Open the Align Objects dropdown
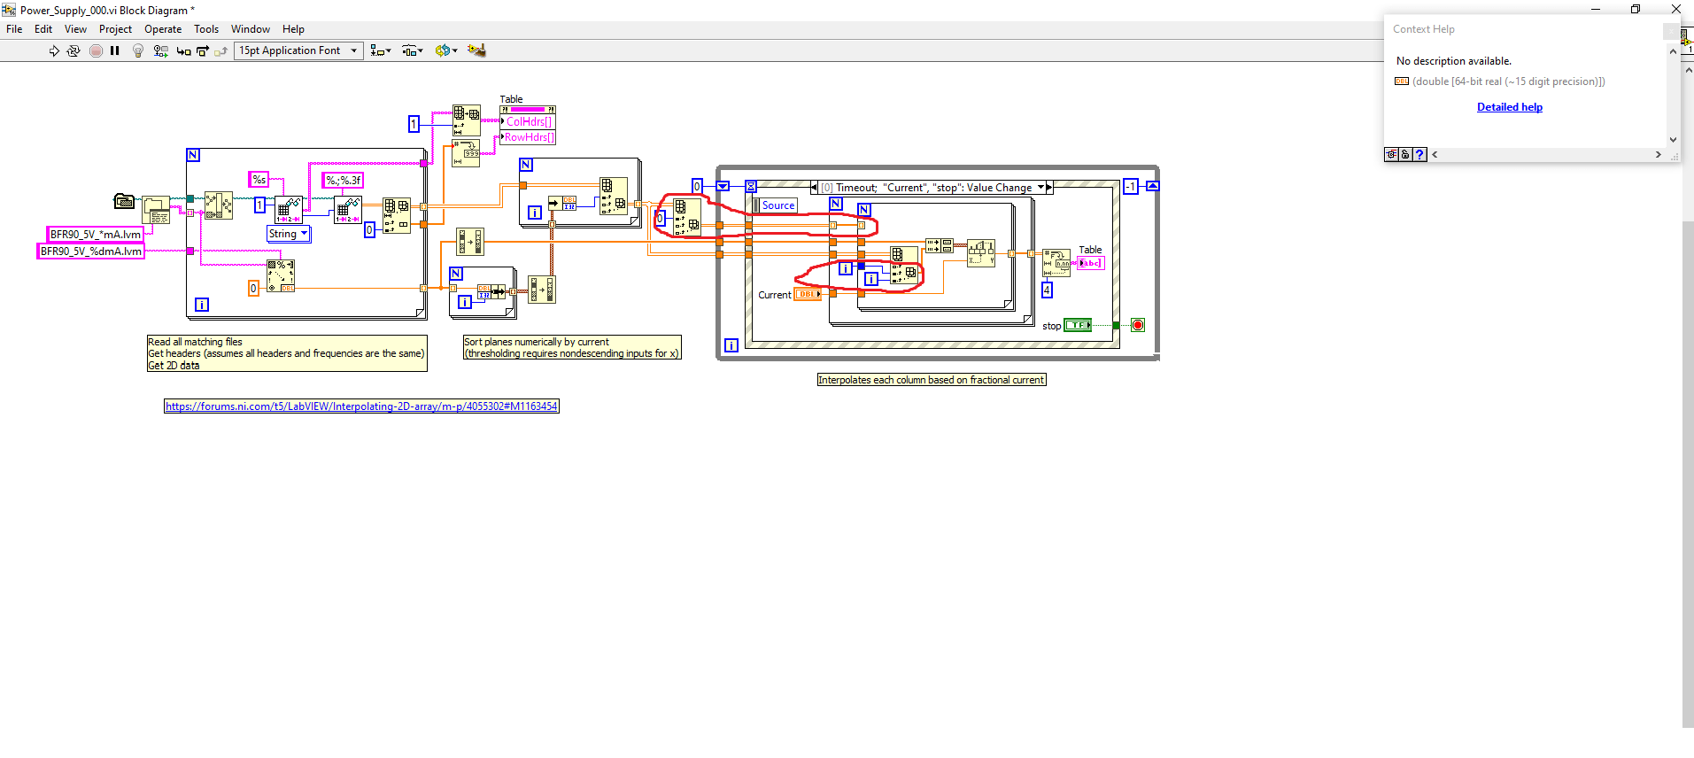The image size is (1694, 758). tap(381, 50)
